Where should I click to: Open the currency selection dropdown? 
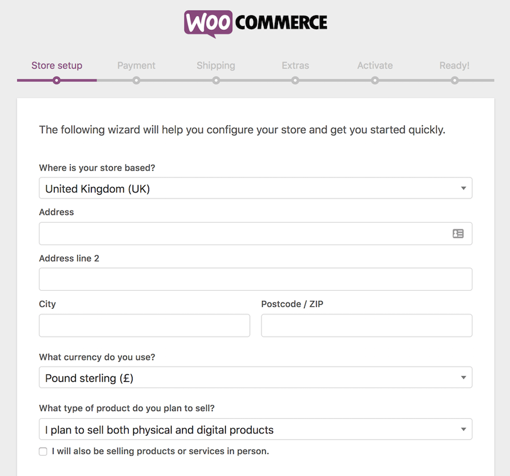tap(255, 377)
